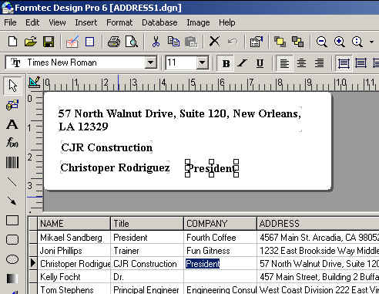Open the Print Preview magnifier-page icon
379x294 pixels.
click(132, 42)
